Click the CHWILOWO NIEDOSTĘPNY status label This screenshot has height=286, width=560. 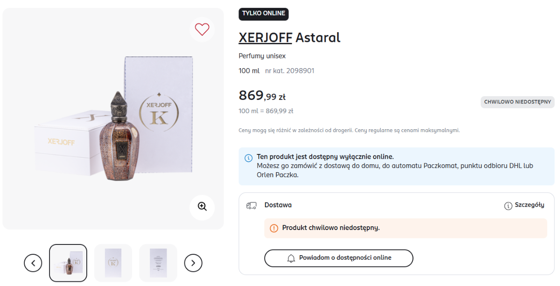[518, 102]
